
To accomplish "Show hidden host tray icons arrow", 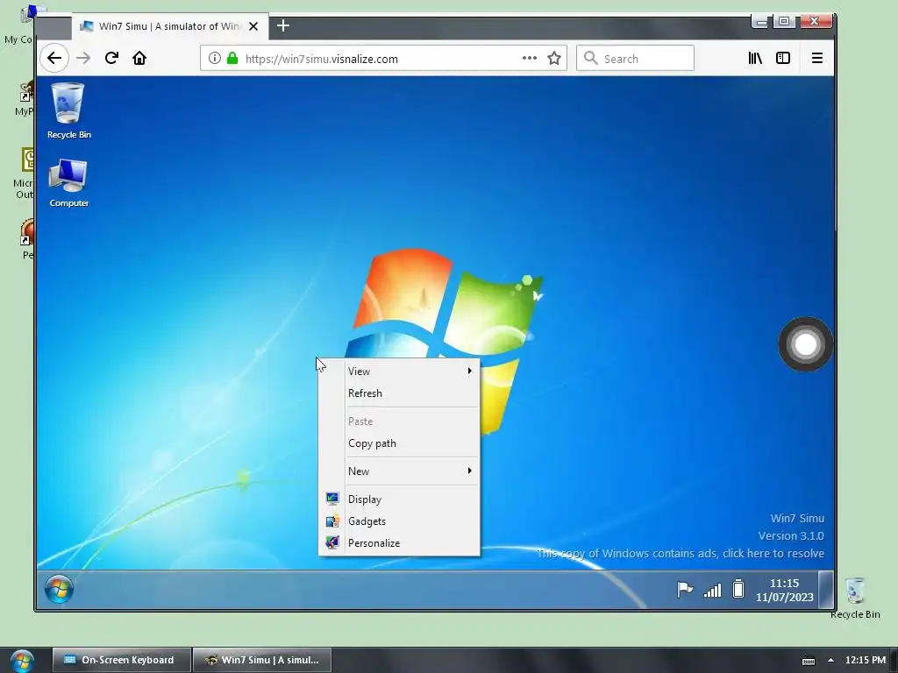I will point(830,660).
